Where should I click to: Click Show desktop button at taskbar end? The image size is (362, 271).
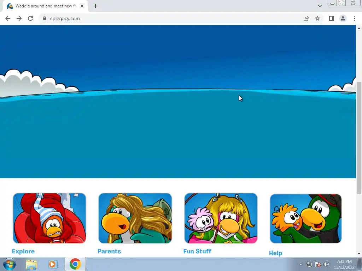[x=360, y=264]
